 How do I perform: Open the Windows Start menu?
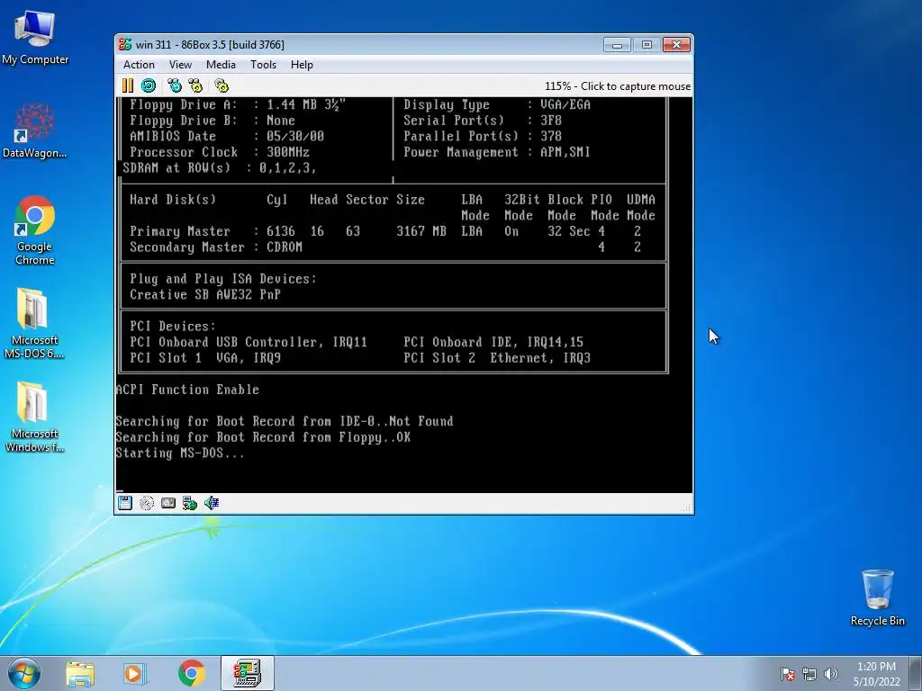(24, 673)
